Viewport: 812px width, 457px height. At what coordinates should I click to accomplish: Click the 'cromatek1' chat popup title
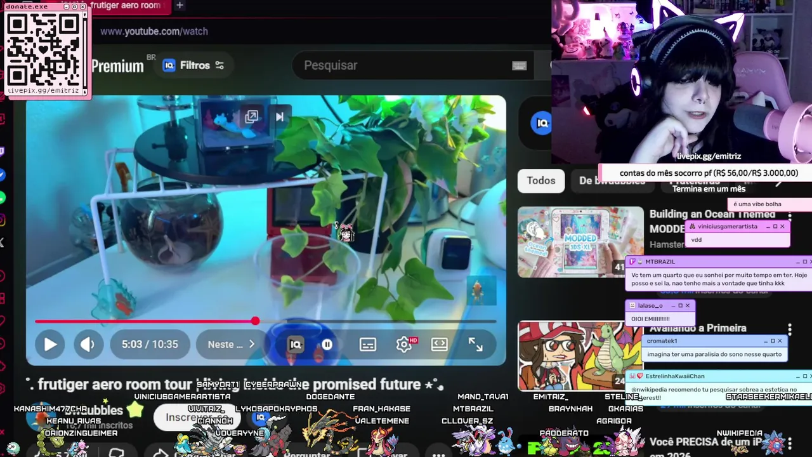point(662,341)
